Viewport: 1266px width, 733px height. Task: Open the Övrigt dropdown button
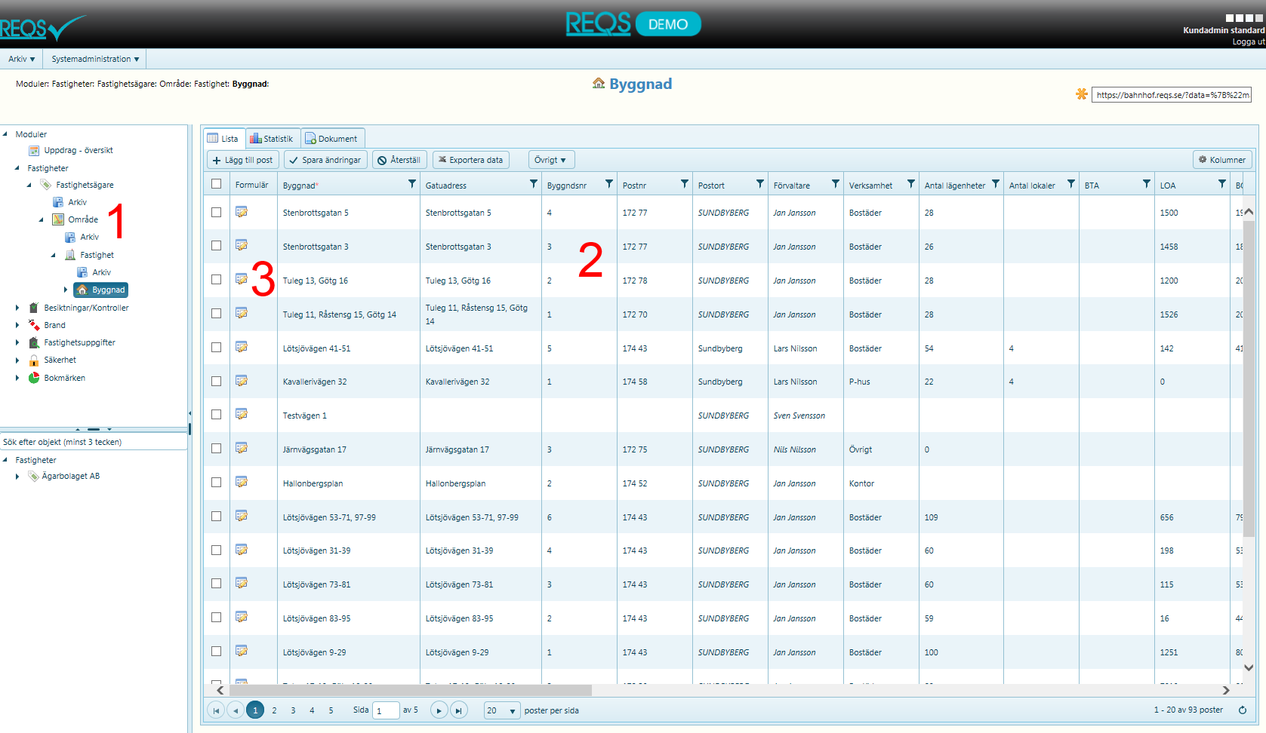click(x=551, y=160)
